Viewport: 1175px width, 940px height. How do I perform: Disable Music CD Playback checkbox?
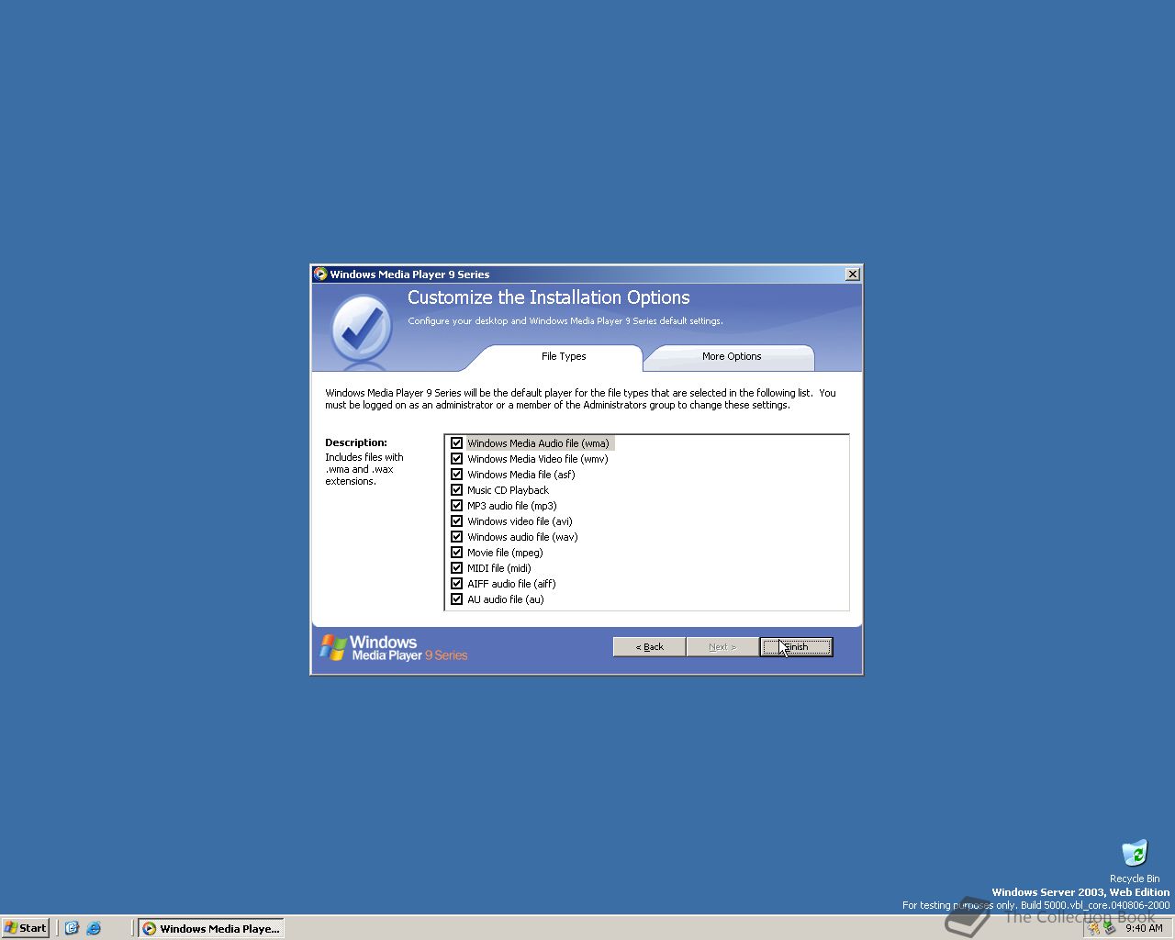pyautogui.click(x=456, y=490)
